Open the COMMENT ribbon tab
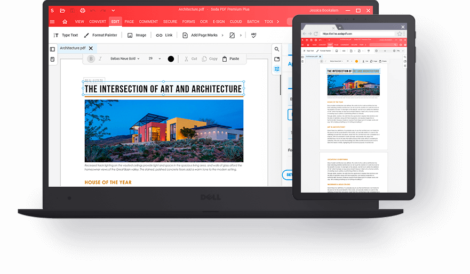The height and width of the screenshot is (274, 470). click(148, 22)
